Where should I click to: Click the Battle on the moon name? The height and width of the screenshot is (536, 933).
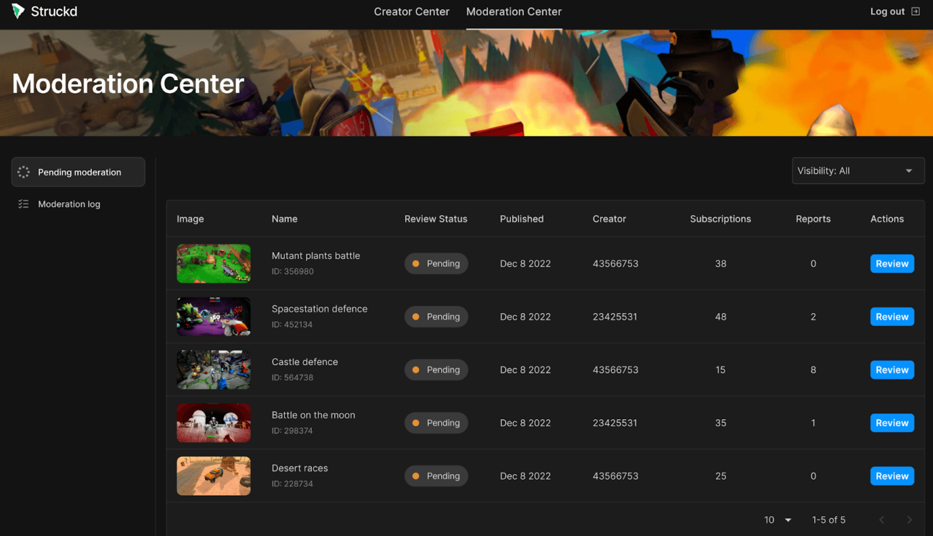pyautogui.click(x=313, y=415)
